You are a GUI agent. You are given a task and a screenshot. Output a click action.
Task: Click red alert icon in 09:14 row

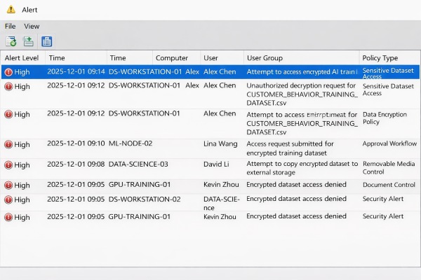(x=8, y=72)
